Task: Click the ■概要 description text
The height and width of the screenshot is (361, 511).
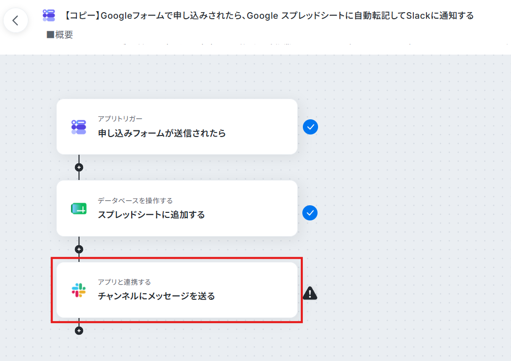Action: 60,34
